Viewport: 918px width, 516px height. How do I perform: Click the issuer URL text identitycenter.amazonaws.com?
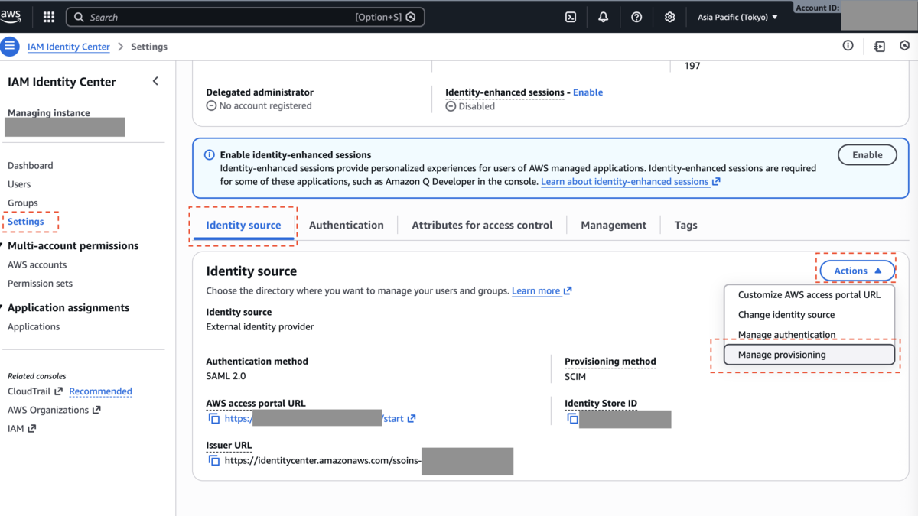tap(323, 461)
